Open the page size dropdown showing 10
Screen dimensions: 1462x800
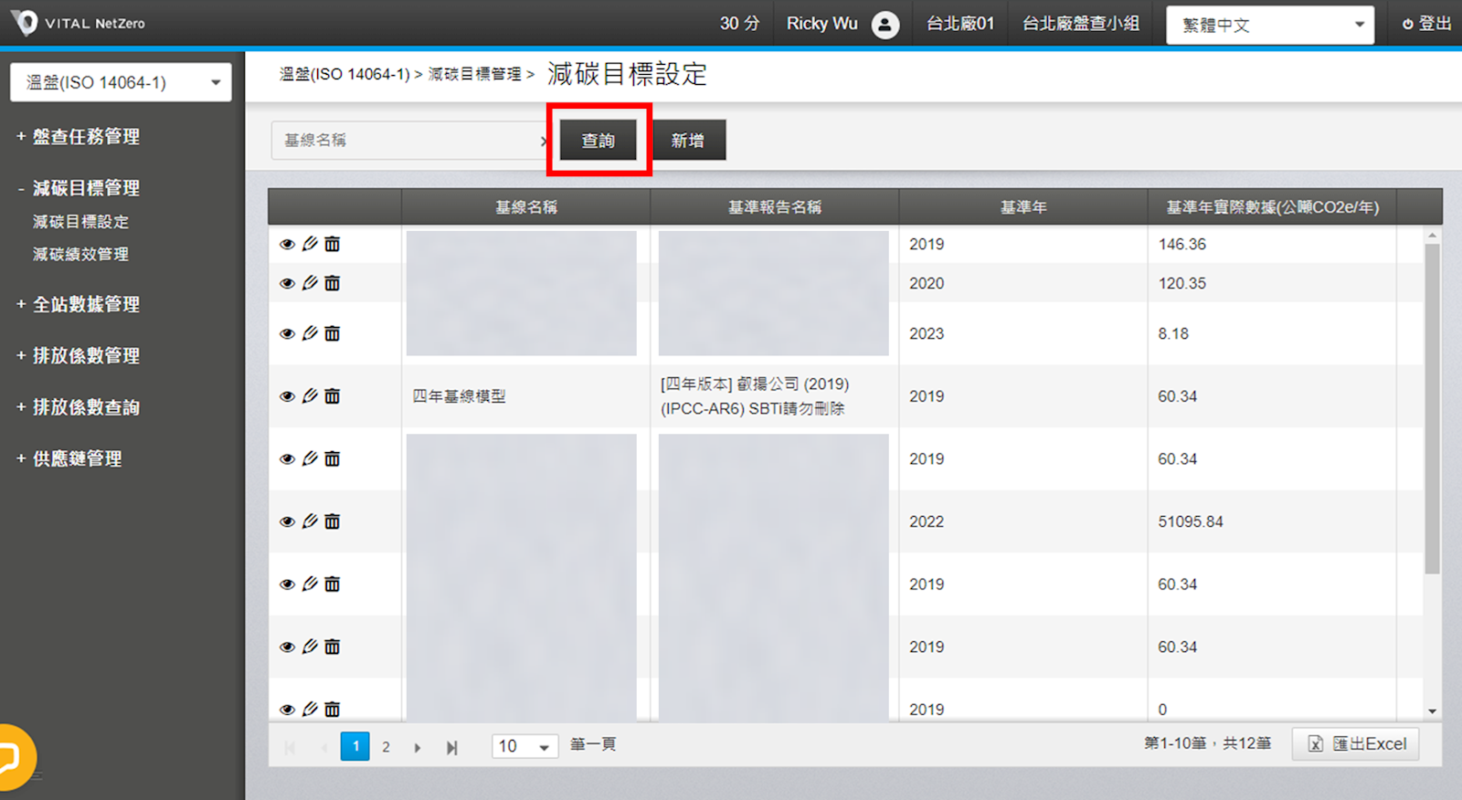click(524, 746)
